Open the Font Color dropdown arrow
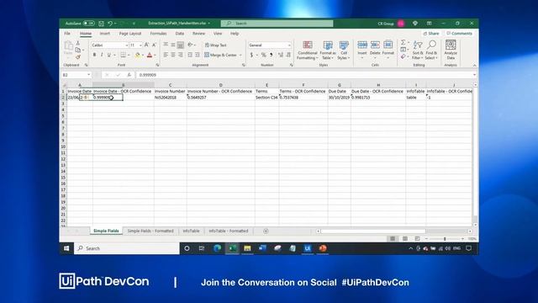This screenshot has height=303, width=538. pyautogui.click(x=155, y=55)
